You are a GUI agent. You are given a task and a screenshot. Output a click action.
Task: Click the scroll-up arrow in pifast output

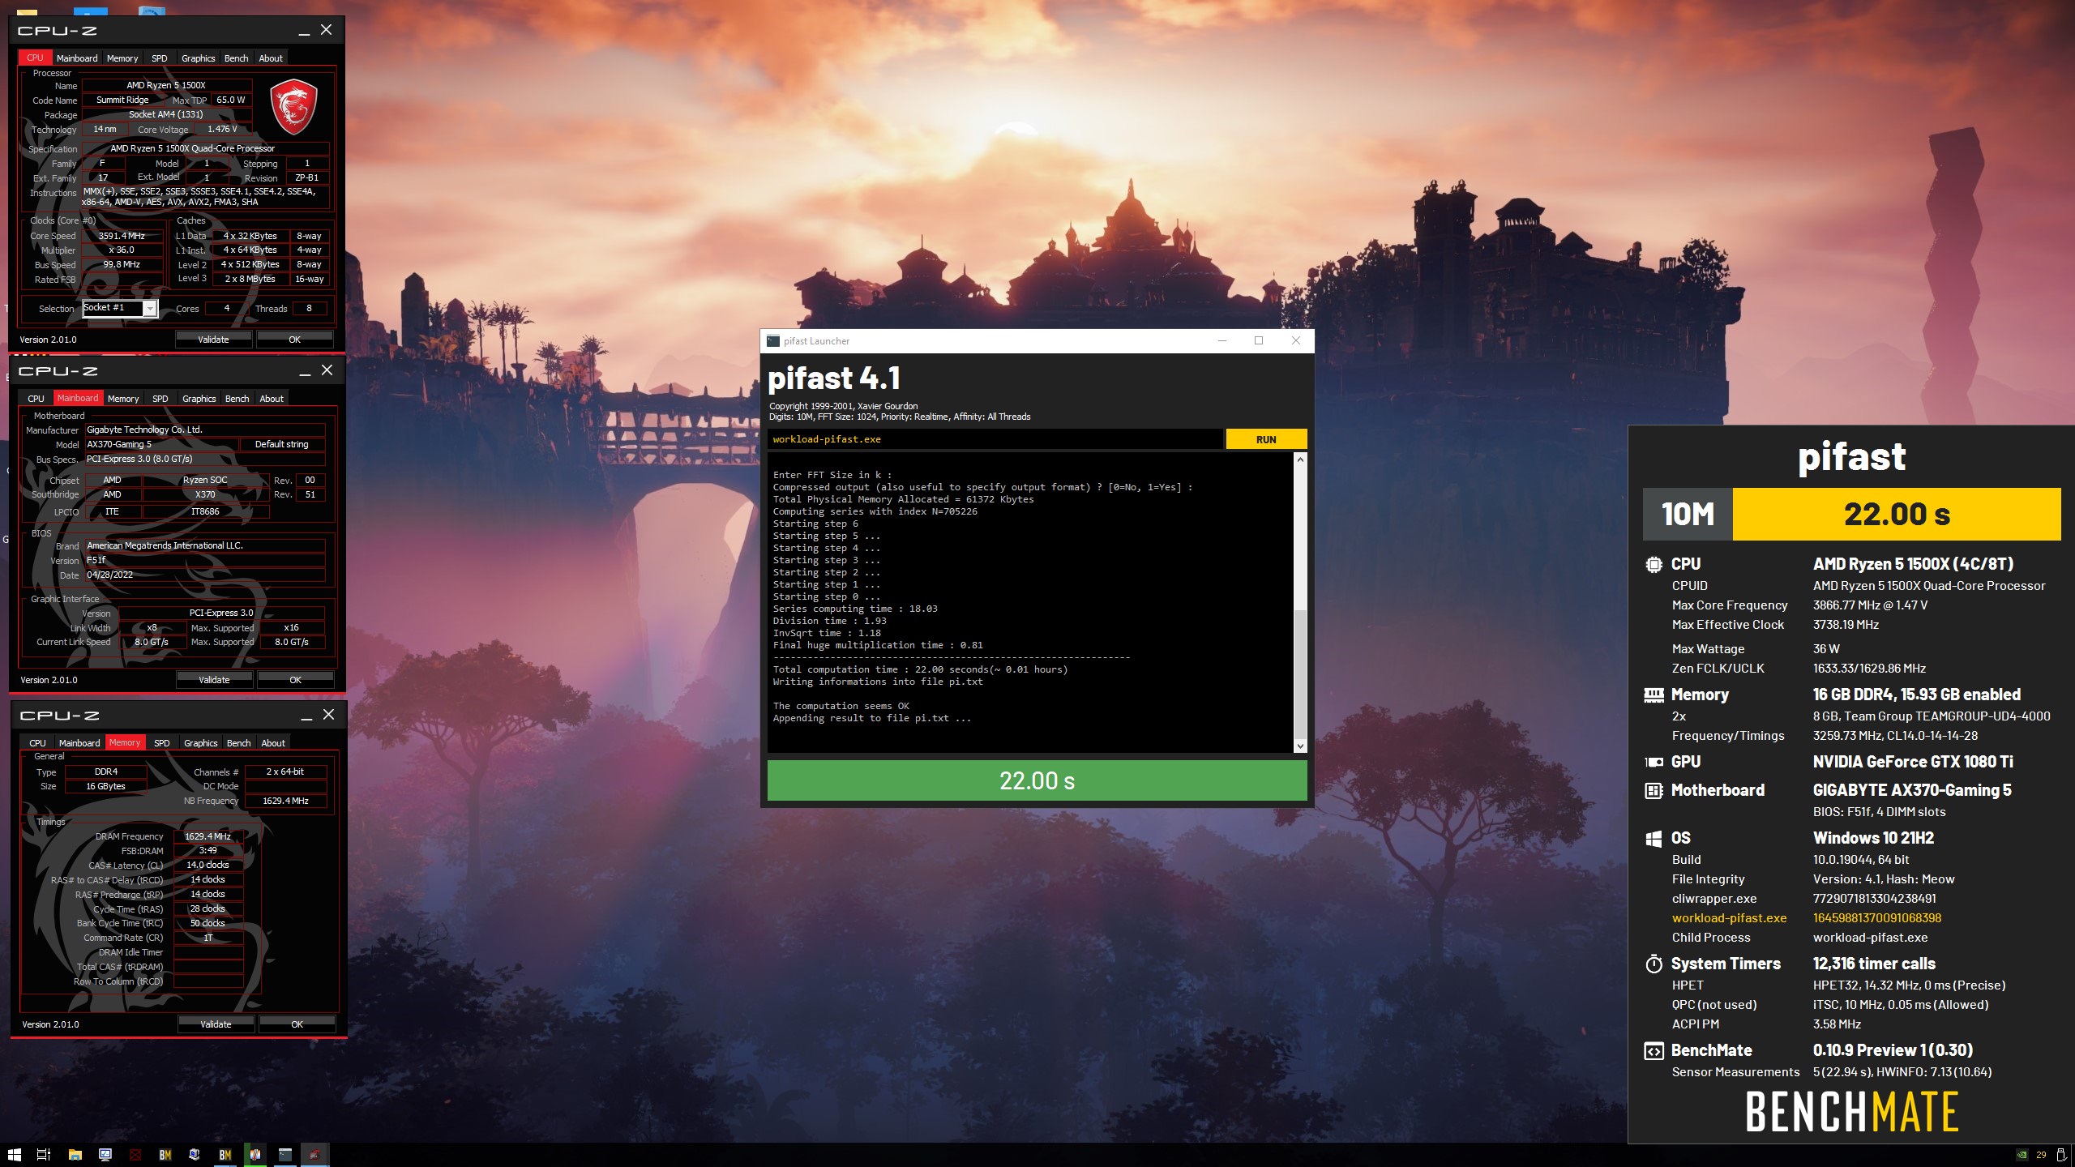tap(1300, 460)
